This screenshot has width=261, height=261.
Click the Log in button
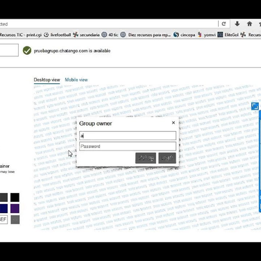tap(167, 158)
